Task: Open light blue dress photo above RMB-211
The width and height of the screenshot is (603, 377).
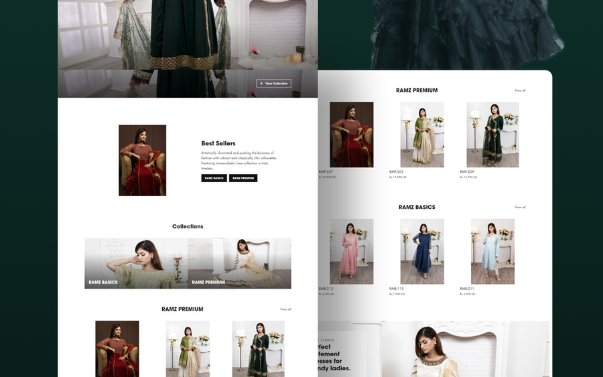Action: point(492,252)
